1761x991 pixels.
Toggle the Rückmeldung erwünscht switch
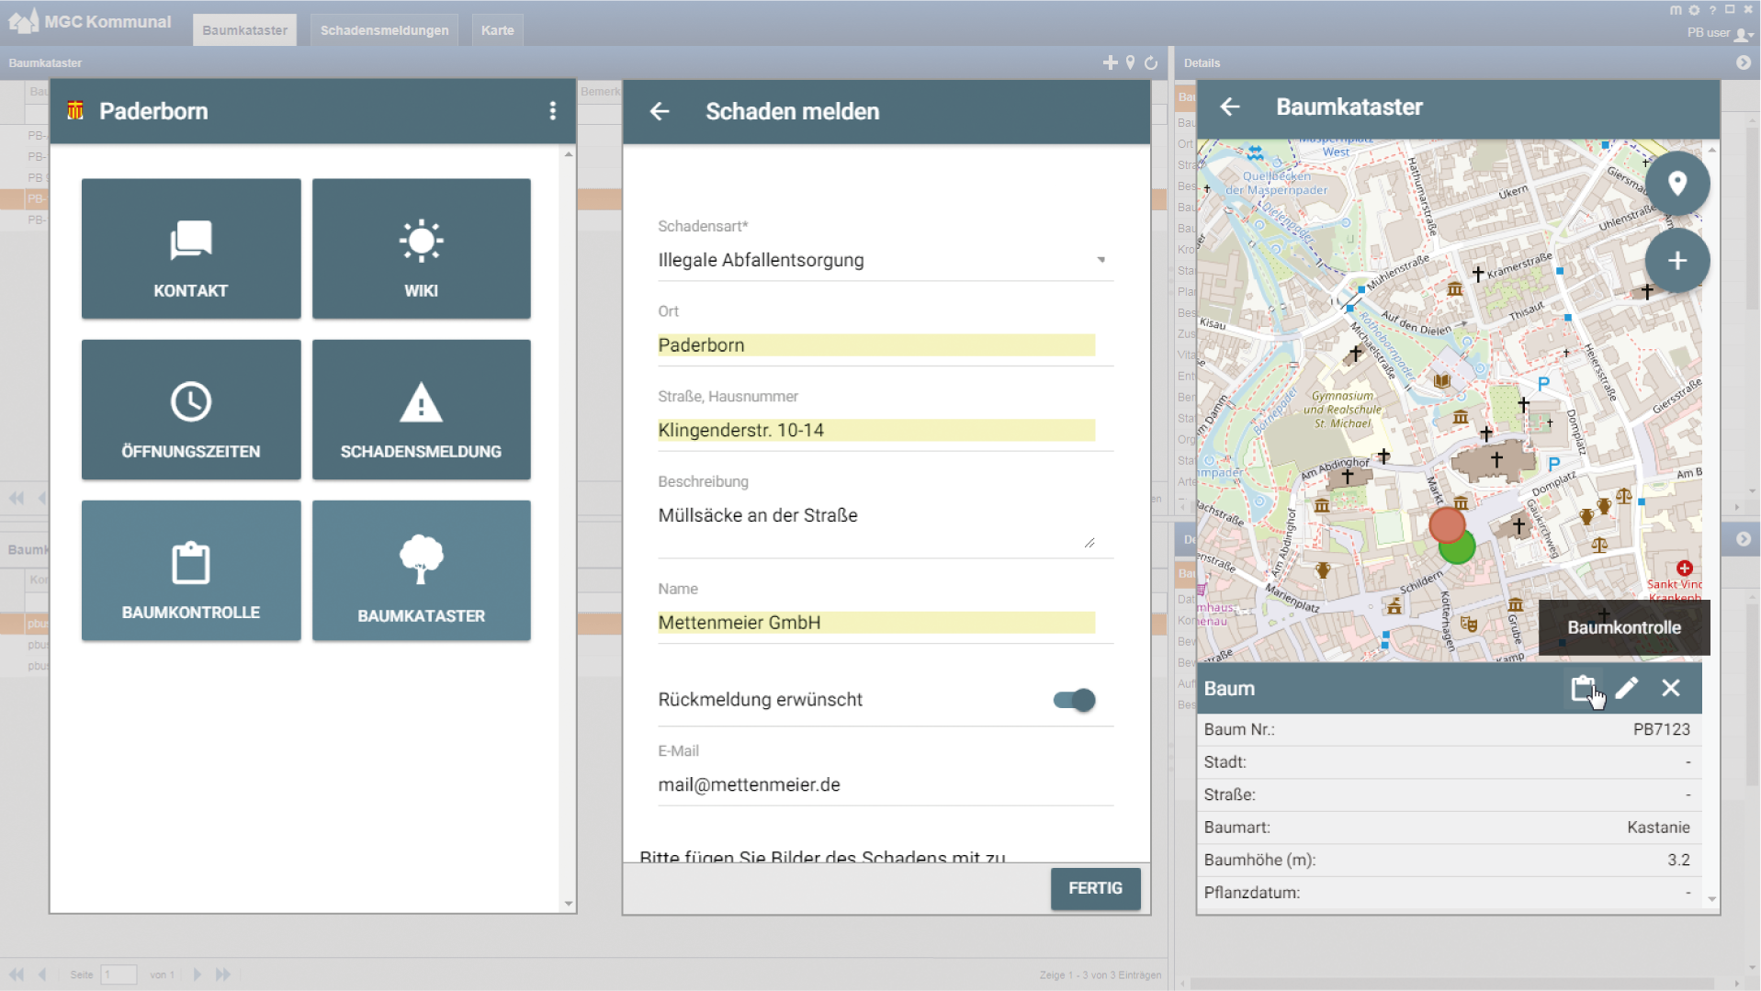pyautogui.click(x=1075, y=700)
